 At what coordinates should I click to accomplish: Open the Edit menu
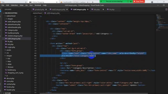[x=7, y=5]
